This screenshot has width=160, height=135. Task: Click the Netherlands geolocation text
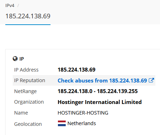(82, 123)
